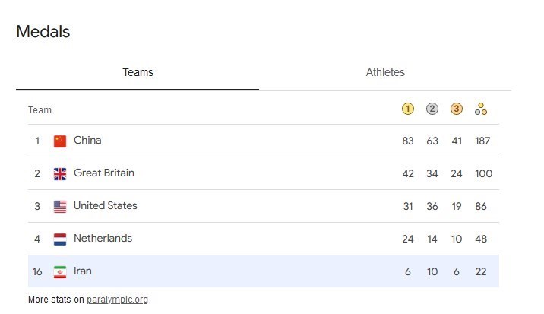Screen dimensions: 544x314
Task: Click the gold medal column icon
Action: [408, 109]
